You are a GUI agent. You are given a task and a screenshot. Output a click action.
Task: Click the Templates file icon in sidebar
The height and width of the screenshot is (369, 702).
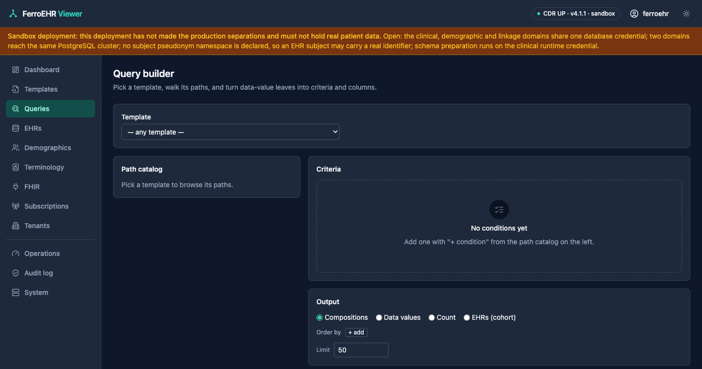(16, 89)
